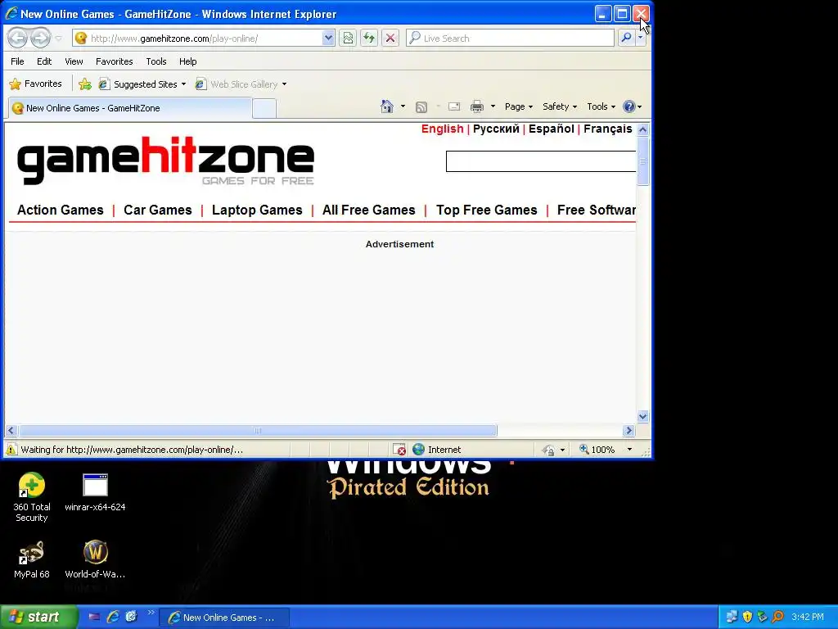Click the website search text box
The image size is (838, 629).
click(541, 161)
